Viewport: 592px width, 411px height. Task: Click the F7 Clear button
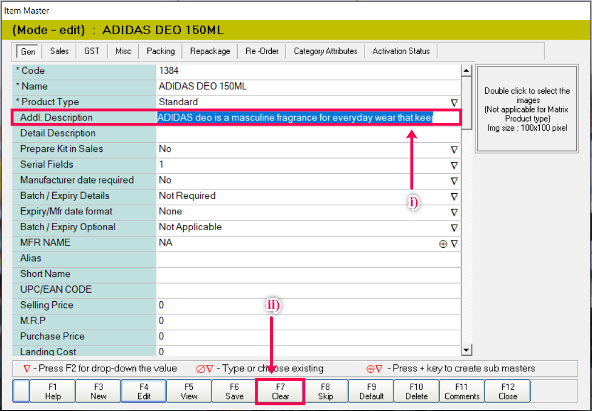point(280,391)
